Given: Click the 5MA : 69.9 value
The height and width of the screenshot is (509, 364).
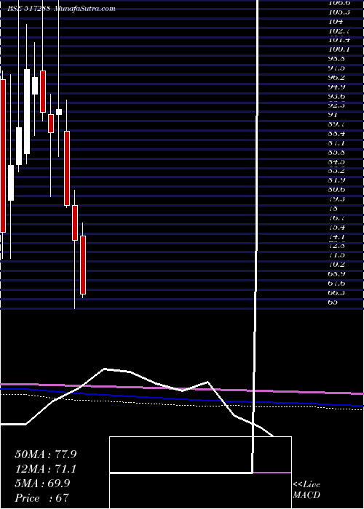Looking at the screenshot, I should [42, 484].
